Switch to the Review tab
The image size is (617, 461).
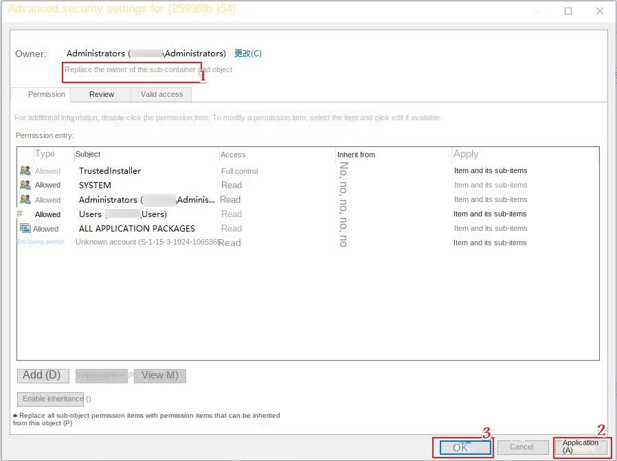102,95
